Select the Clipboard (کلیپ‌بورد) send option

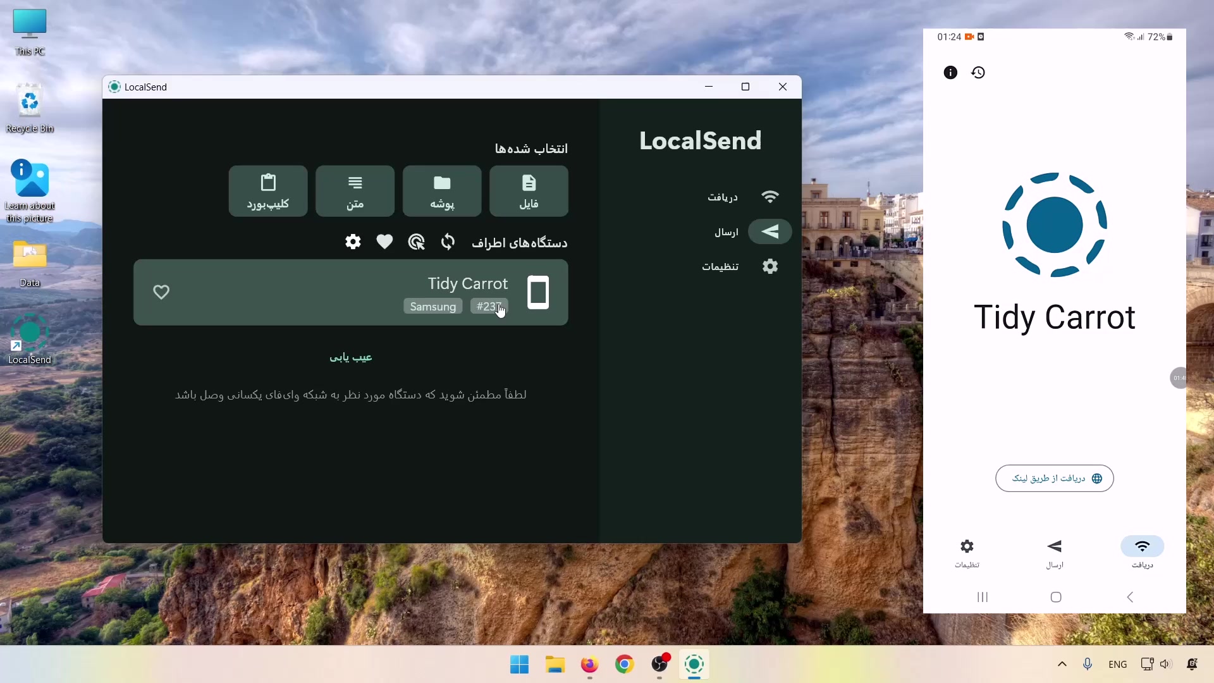pyautogui.click(x=268, y=191)
